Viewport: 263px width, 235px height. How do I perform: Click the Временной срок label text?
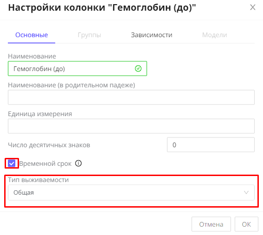click(45, 163)
